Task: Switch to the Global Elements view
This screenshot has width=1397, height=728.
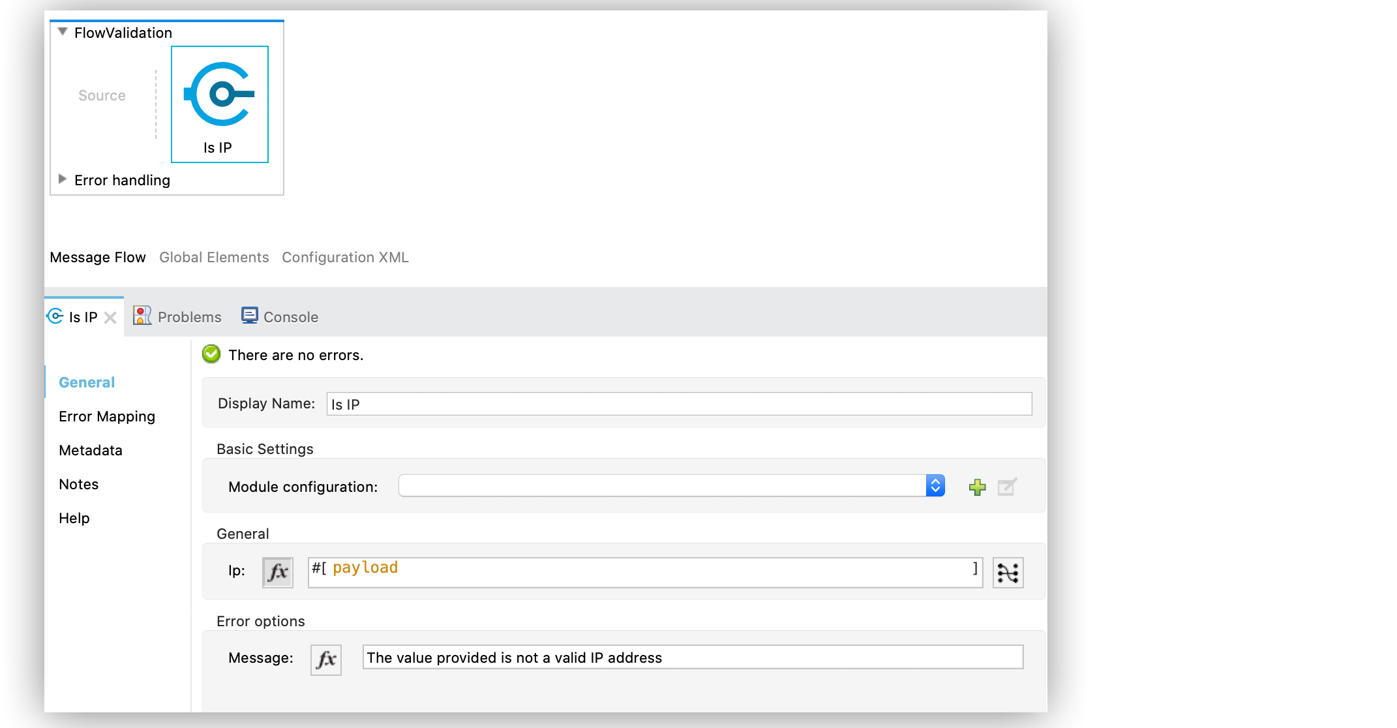Action: pos(214,258)
